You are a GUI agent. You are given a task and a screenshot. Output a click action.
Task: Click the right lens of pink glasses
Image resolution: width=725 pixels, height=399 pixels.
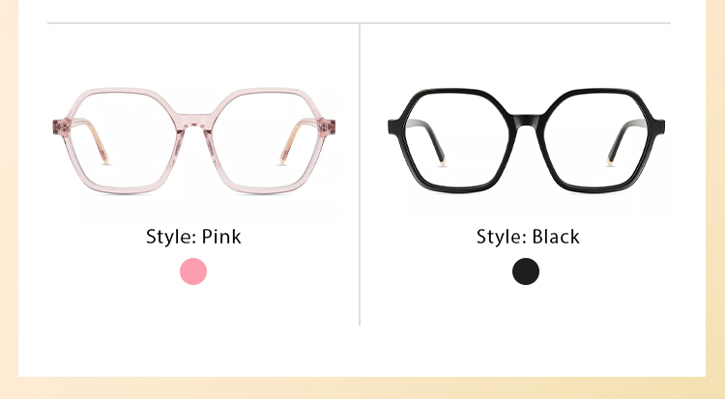[264, 140]
